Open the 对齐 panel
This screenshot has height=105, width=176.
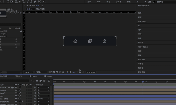click(x=140, y=30)
